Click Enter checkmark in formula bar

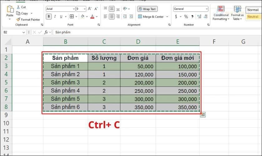pos(40,32)
